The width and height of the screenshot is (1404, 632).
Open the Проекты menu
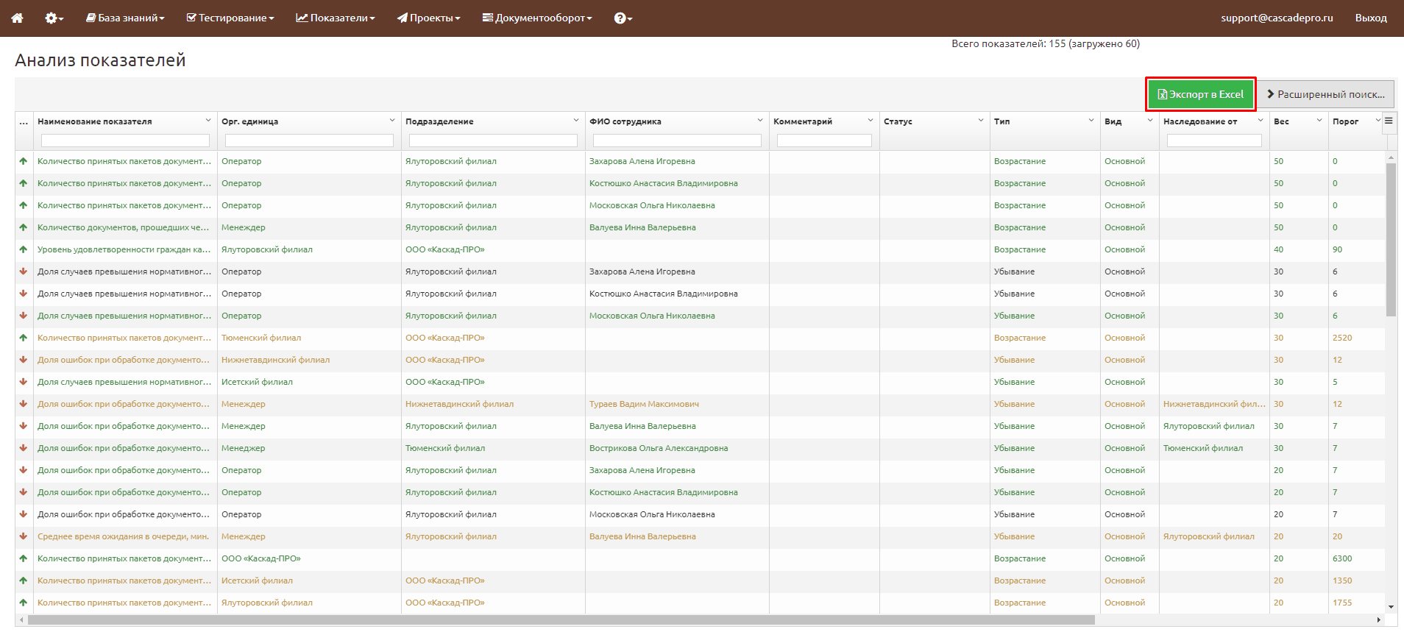pyautogui.click(x=429, y=18)
